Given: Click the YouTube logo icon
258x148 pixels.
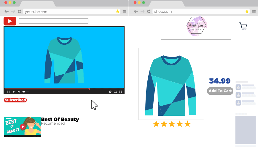Looking at the screenshot, I should click(x=10, y=21).
